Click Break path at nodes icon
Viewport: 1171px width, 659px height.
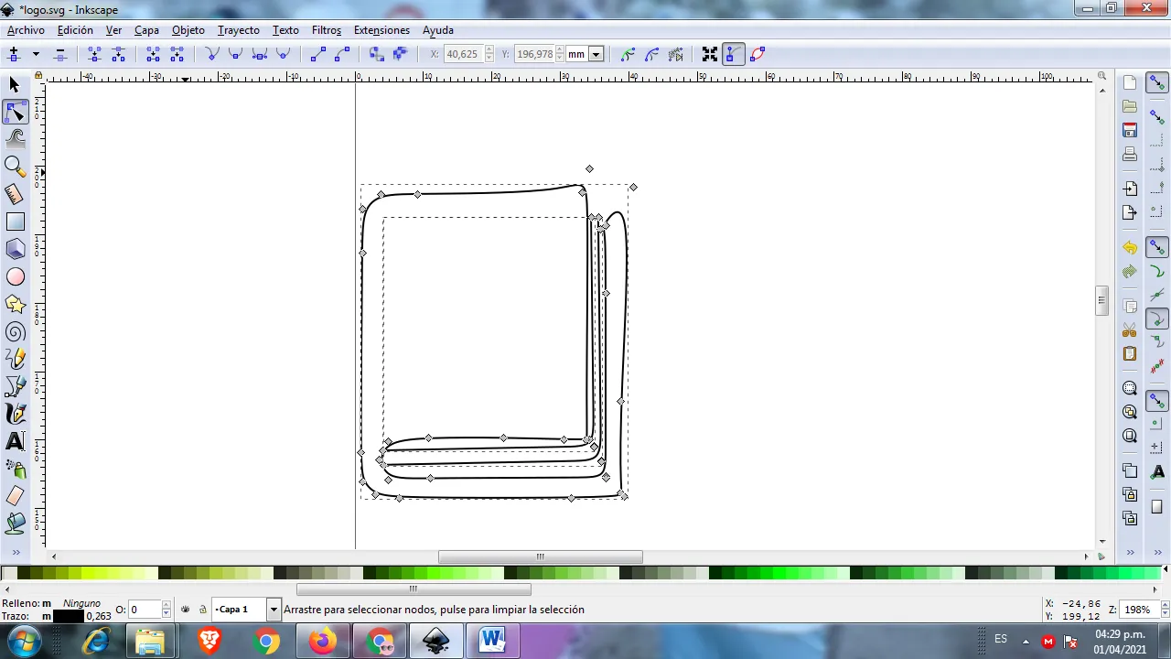[x=118, y=54]
